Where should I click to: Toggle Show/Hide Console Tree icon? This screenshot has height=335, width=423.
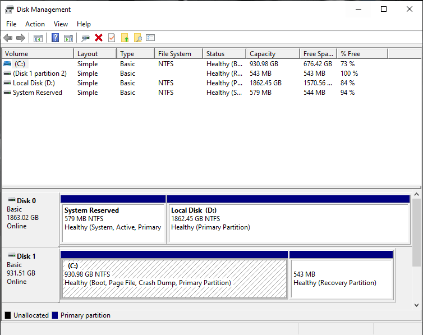click(x=38, y=38)
